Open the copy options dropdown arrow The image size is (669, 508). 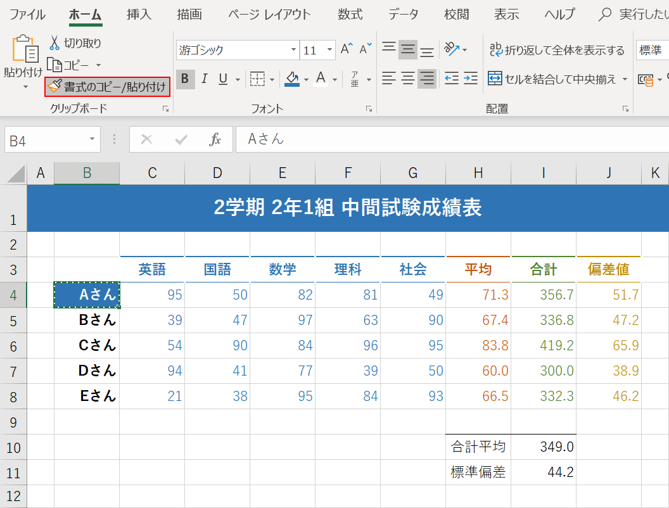tap(98, 65)
